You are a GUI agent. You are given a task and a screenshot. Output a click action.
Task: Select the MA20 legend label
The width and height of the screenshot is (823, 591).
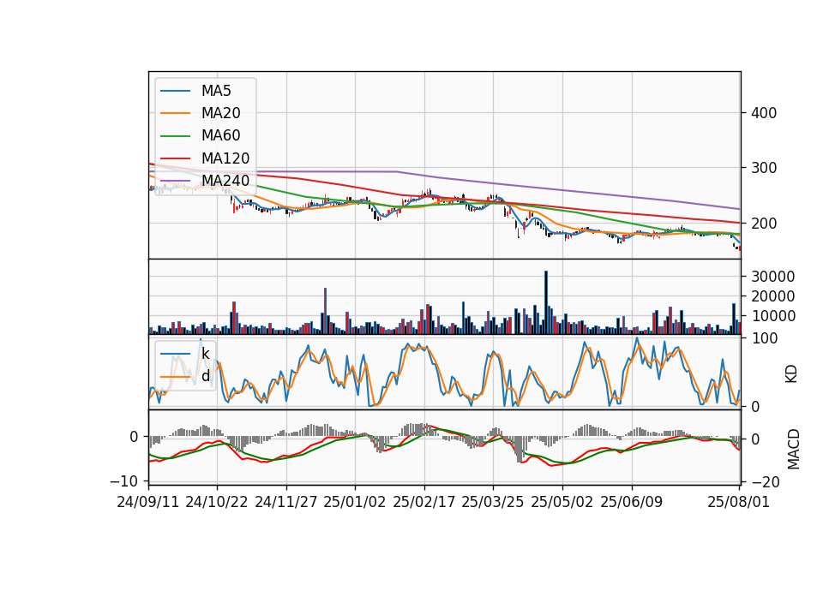(x=220, y=113)
